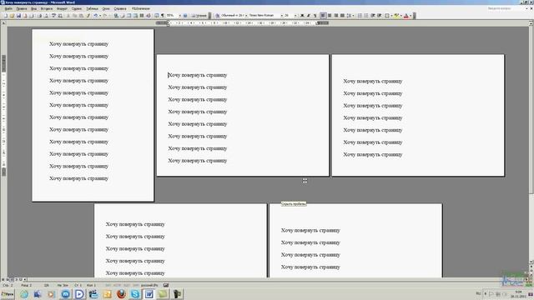Click the Print toolbar icon
The width and height of the screenshot is (534, 300).
click(x=39, y=16)
